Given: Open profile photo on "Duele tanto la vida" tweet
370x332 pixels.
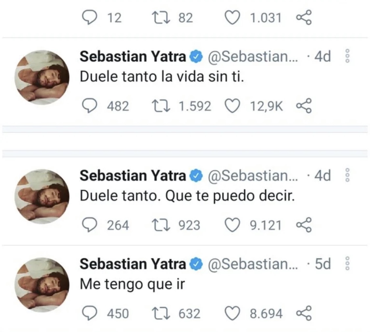Looking at the screenshot, I should (x=42, y=78).
